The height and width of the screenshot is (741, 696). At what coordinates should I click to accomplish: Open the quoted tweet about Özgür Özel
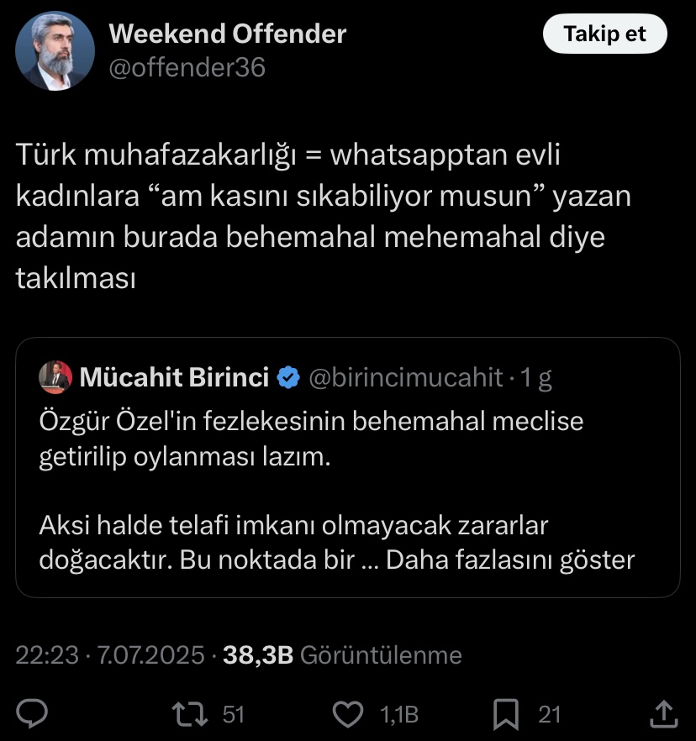click(x=348, y=467)
